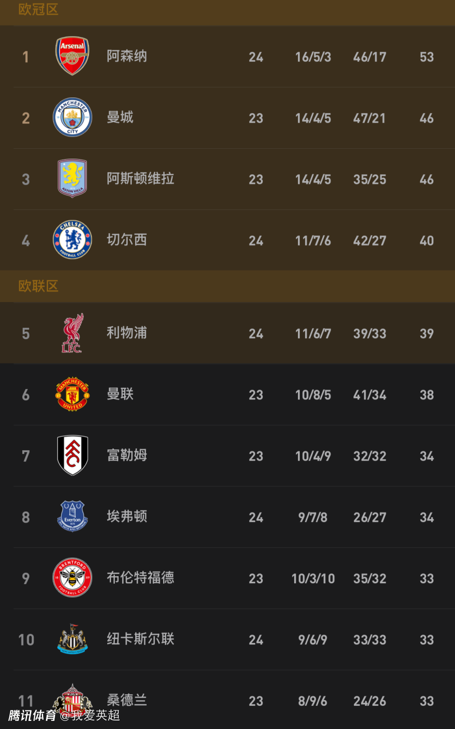
Task: Open the Liverpool LFC crest
Action: 72,333
